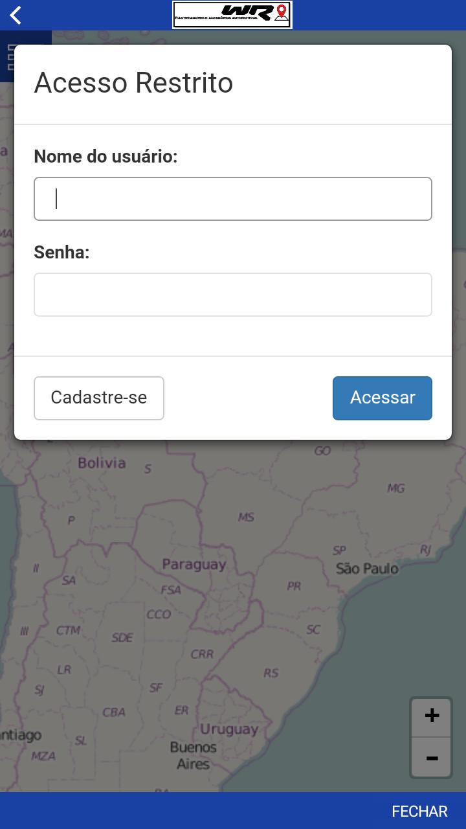466x829 pixels.
Task: Click the Acesso Restrito dialog title
Action: tap(133, 83)
